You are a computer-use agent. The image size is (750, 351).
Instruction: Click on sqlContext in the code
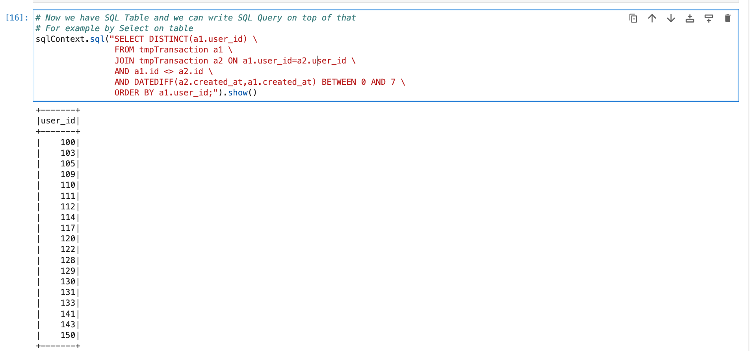[x=60, y=39]
